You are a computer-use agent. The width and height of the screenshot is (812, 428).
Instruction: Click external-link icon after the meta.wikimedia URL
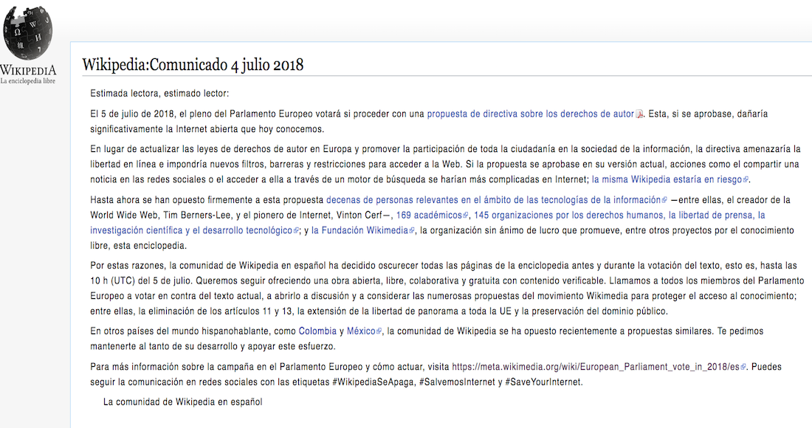click(x=743, y=367)
